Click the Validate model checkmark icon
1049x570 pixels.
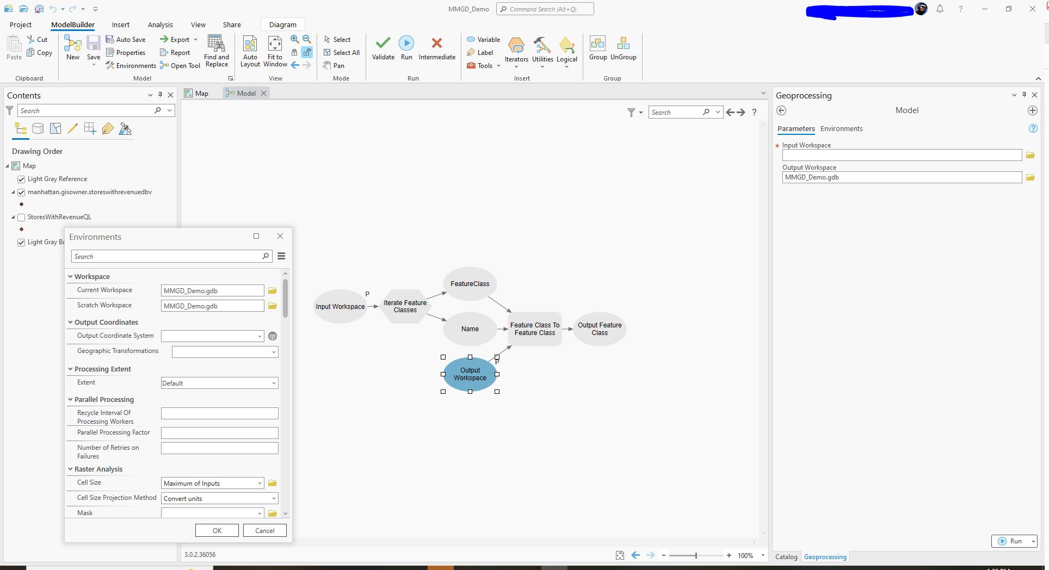pyautogui.click(x=383, y=43)
